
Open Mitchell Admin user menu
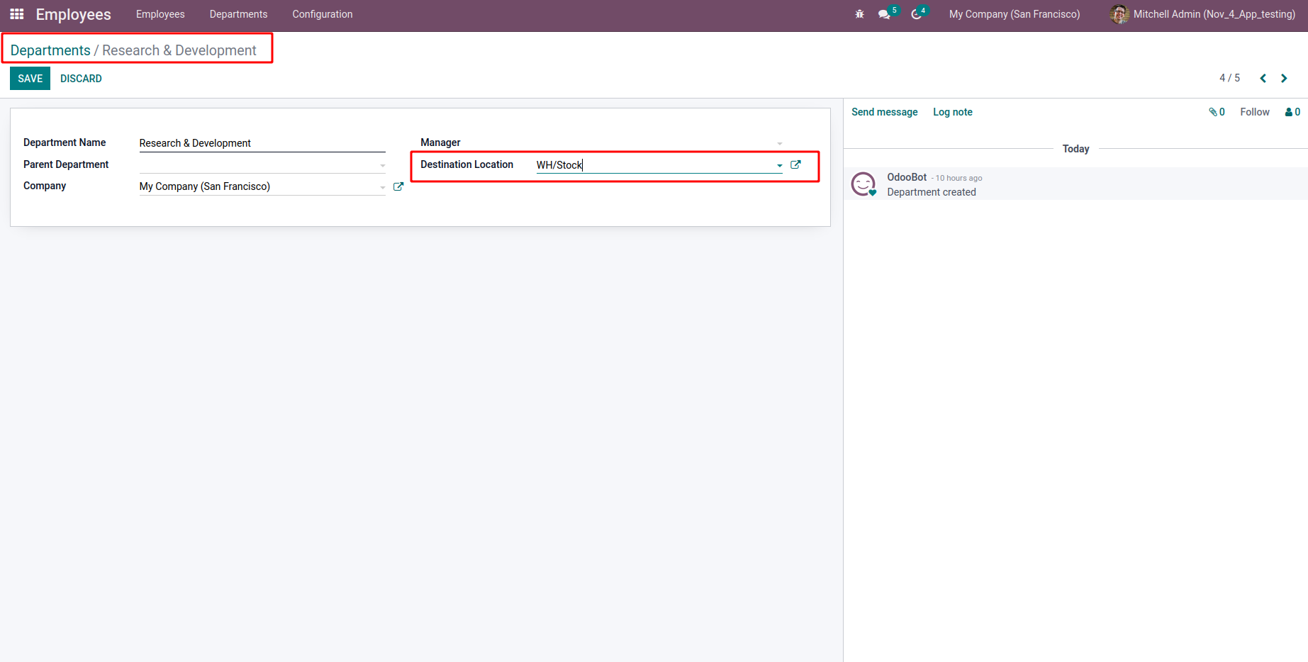coord(1203,14)
